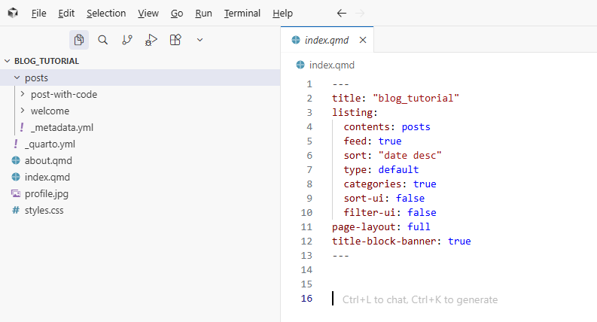
Task: Open the Explorer view icon
Action: 79,40
